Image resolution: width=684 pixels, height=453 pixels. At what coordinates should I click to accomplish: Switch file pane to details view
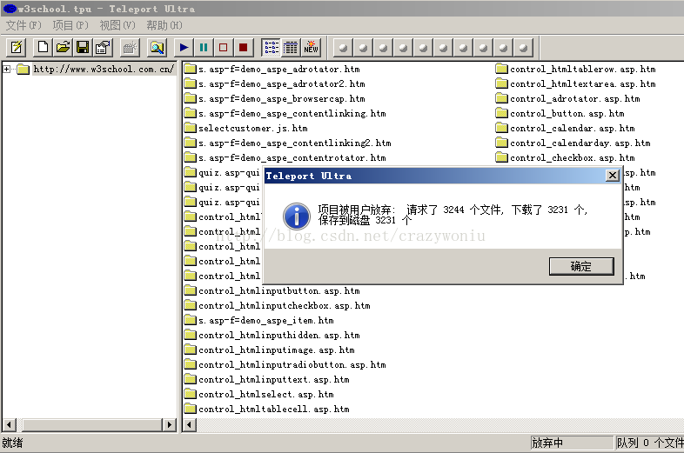(x=291, y=47)
